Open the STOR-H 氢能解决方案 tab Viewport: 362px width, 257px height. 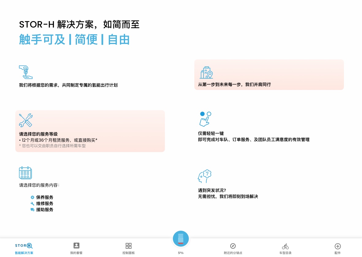24,248
